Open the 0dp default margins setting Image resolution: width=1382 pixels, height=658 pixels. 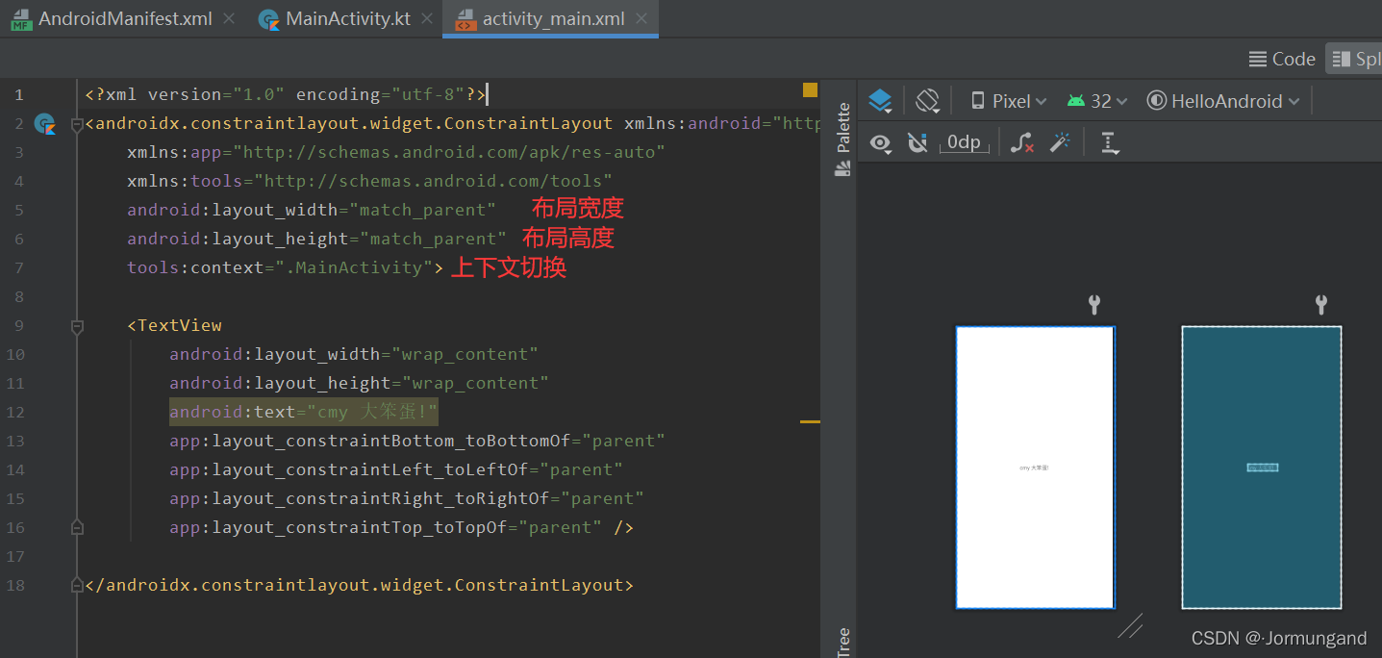[964, 143]
